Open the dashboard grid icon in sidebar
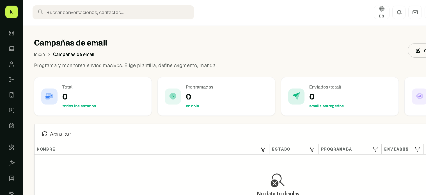Image resolution: width=426 pixels, height=195 pixels. [x=12, y=33]
